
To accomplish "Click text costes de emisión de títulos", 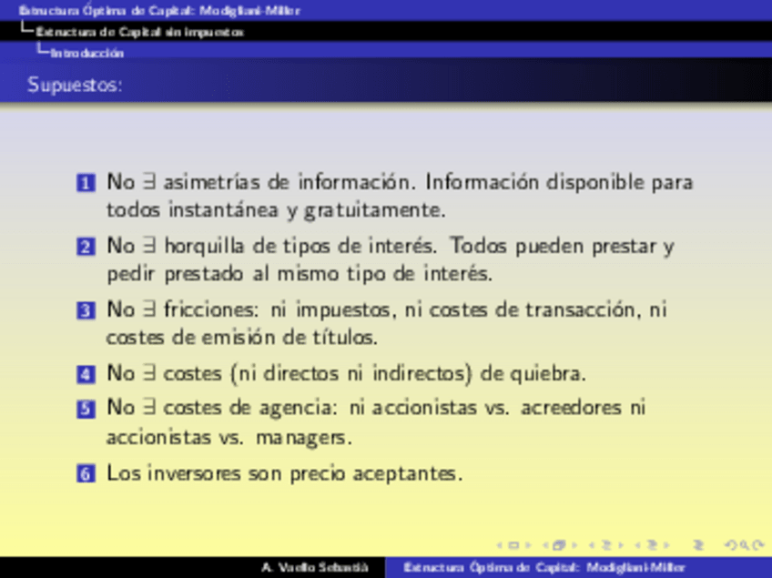I will coord(242,338).
